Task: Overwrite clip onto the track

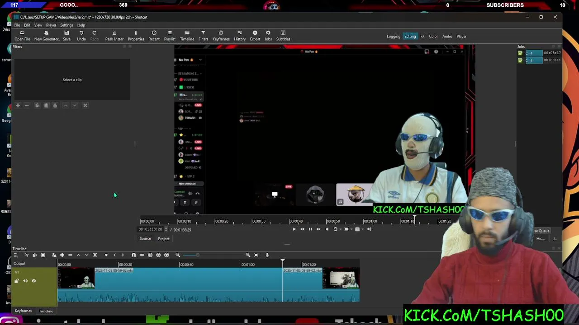Action: [x=87, y=255]
